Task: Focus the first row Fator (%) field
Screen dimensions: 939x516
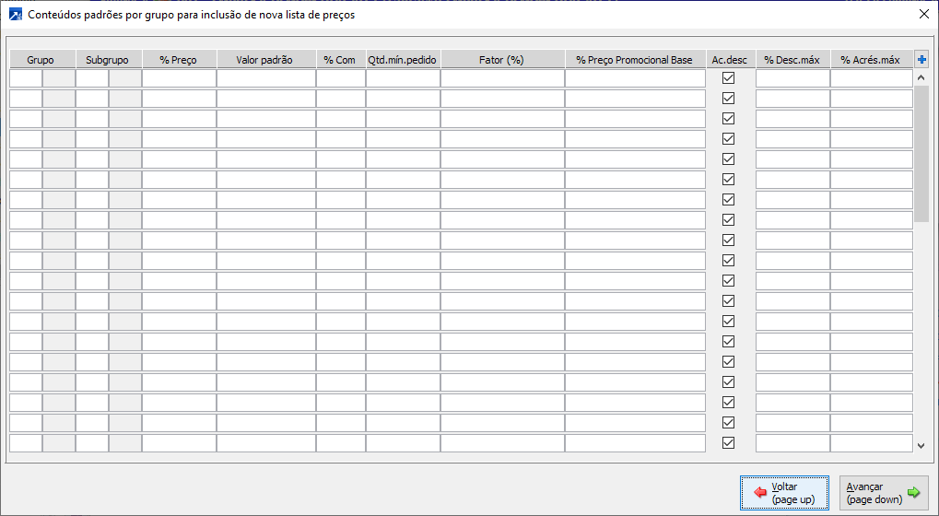Action: [x=502, y=78]
